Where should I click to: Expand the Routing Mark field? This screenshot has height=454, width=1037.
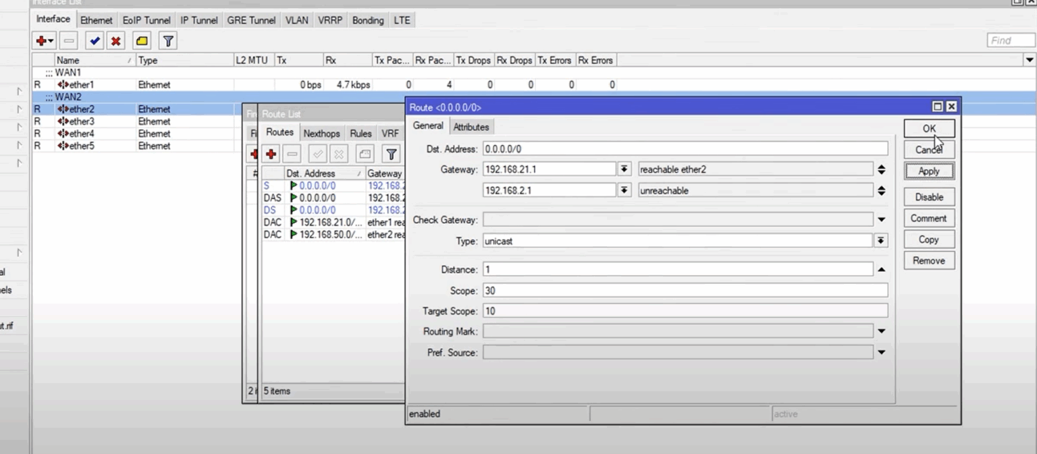(x=881, y=331)
